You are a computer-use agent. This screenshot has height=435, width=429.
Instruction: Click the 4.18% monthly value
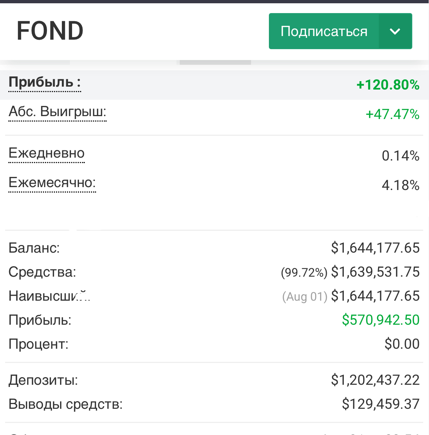[x=400, y=185]
